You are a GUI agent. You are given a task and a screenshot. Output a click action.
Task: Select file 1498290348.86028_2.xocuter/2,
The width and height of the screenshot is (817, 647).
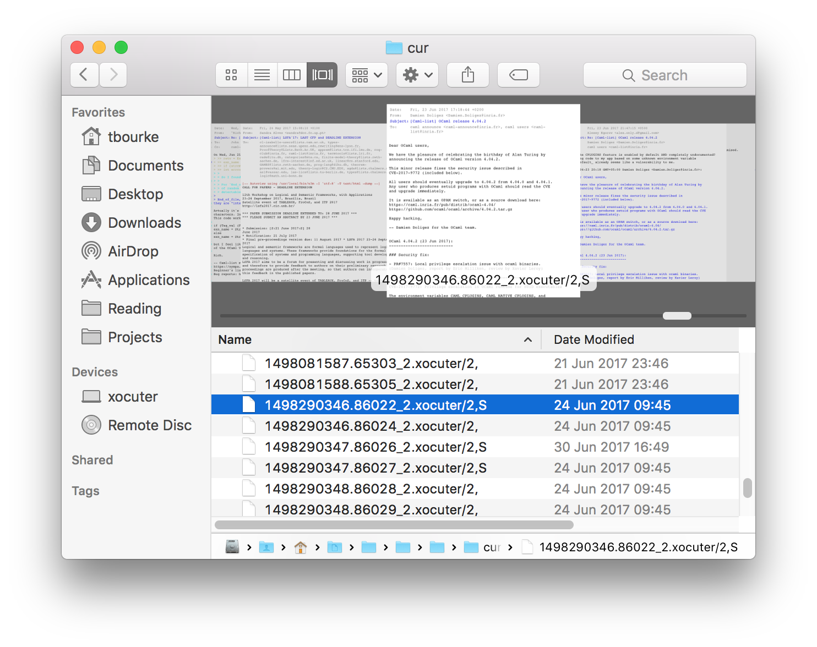[x=475, y=489]
